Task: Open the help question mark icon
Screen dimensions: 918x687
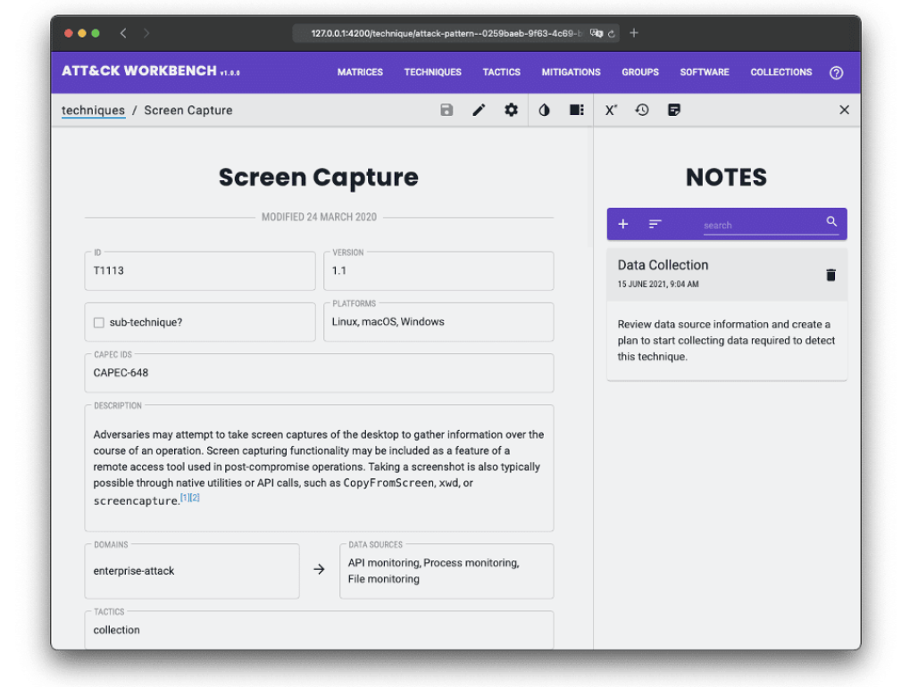Action: click(x=836, y=72)
